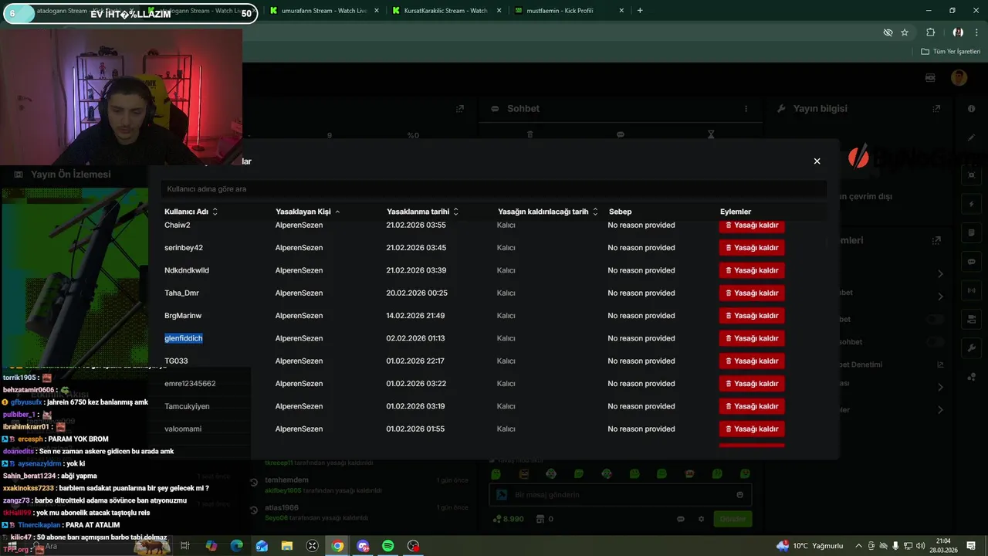Open Chrome from taskbar

click(337, 546)
